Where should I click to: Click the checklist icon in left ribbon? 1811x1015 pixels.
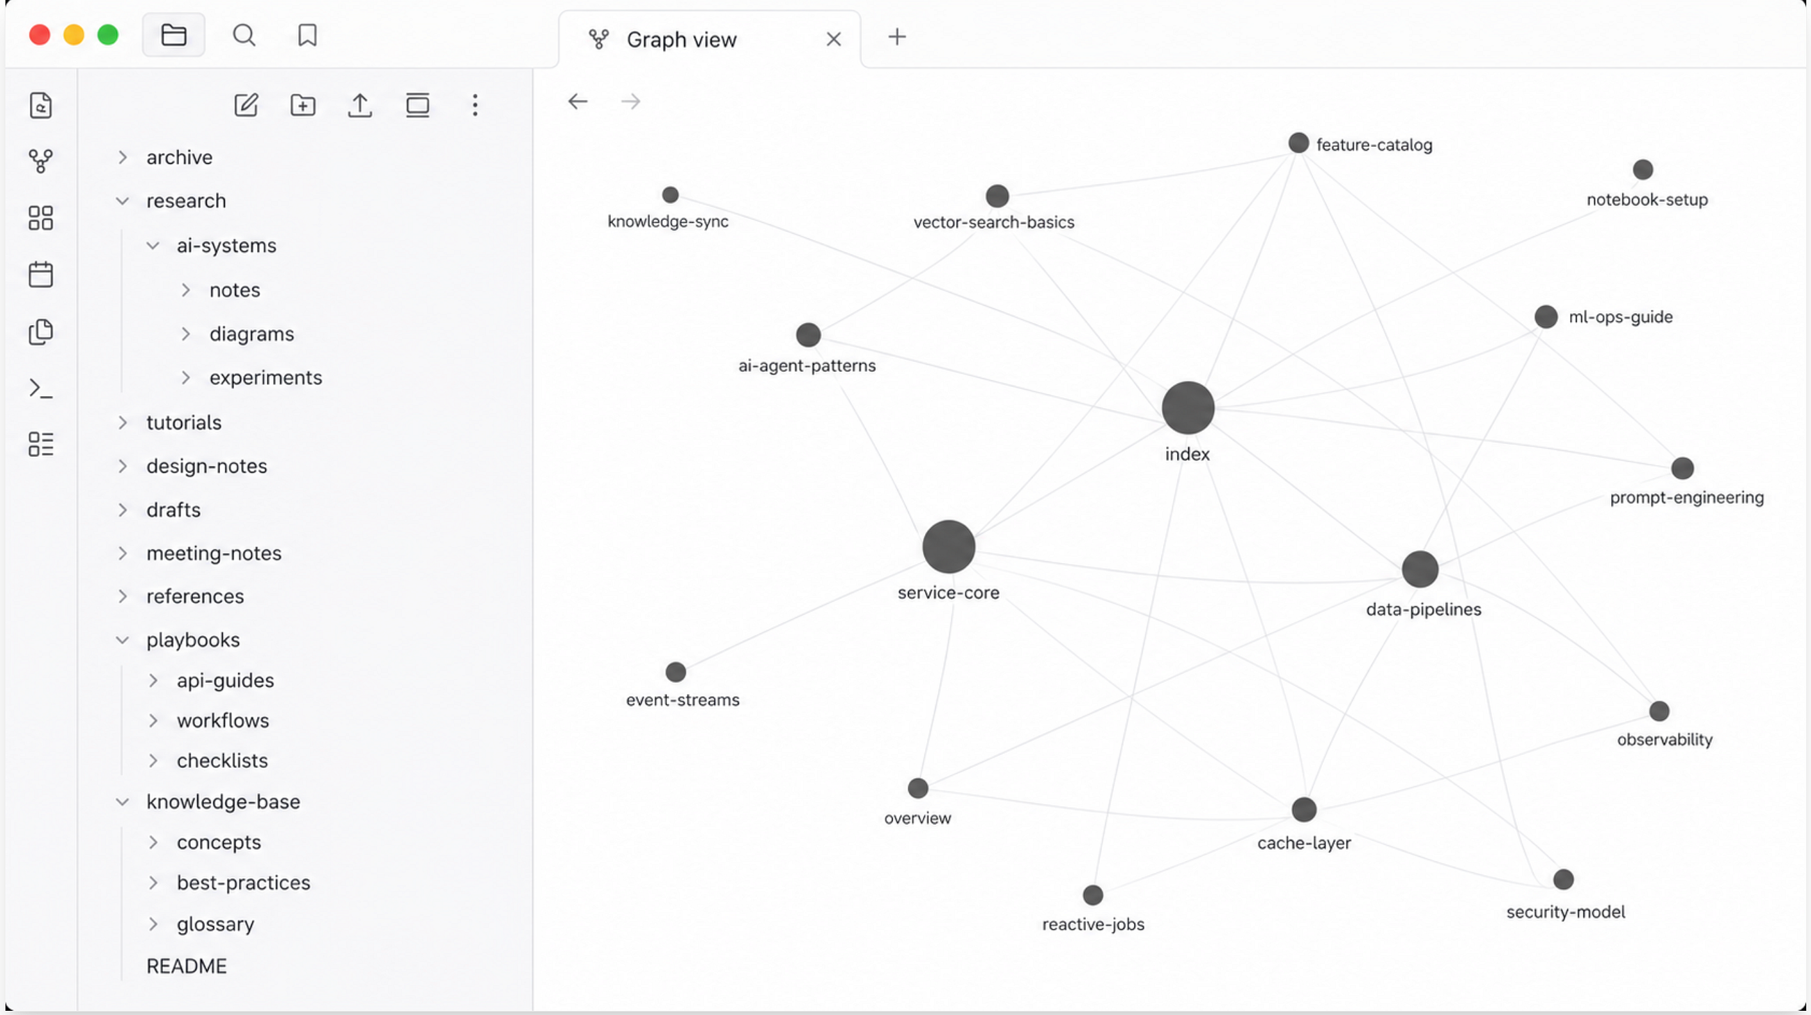coord(41,445)
